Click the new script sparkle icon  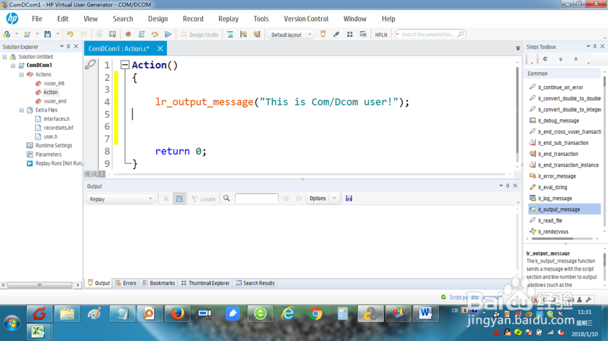point(27,35)
